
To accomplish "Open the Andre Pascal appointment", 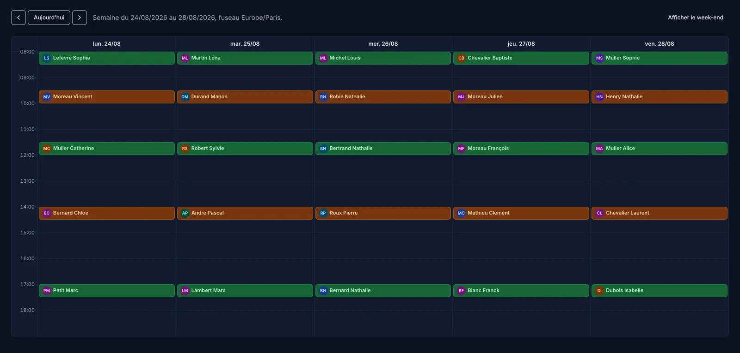I will [x=245, y=213].
